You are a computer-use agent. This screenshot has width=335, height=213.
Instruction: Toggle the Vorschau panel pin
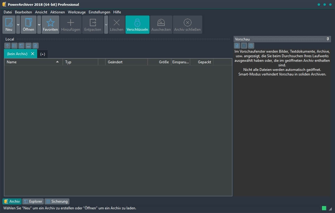coord(328,39)
